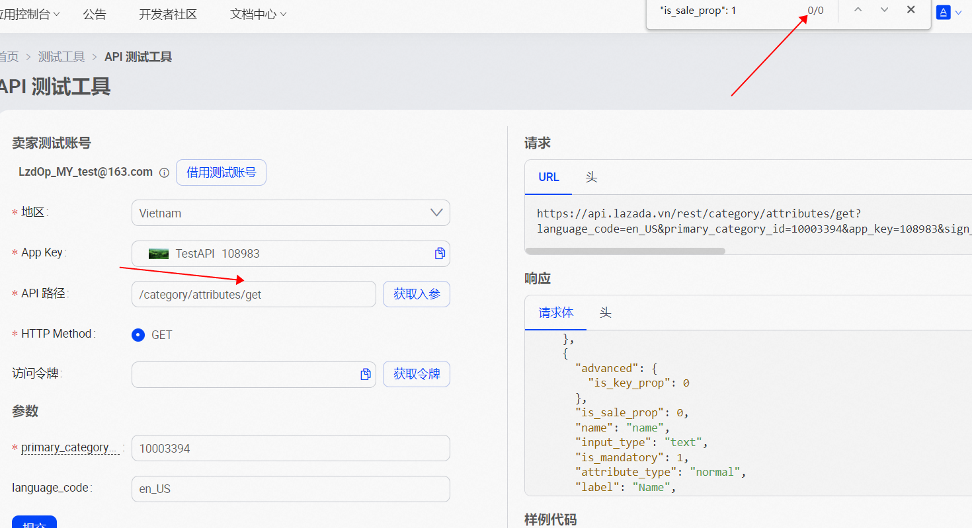This screenshot has width=972, height=528.
Task: Click the request URL horizontal scrollbar
Action: 625,251
